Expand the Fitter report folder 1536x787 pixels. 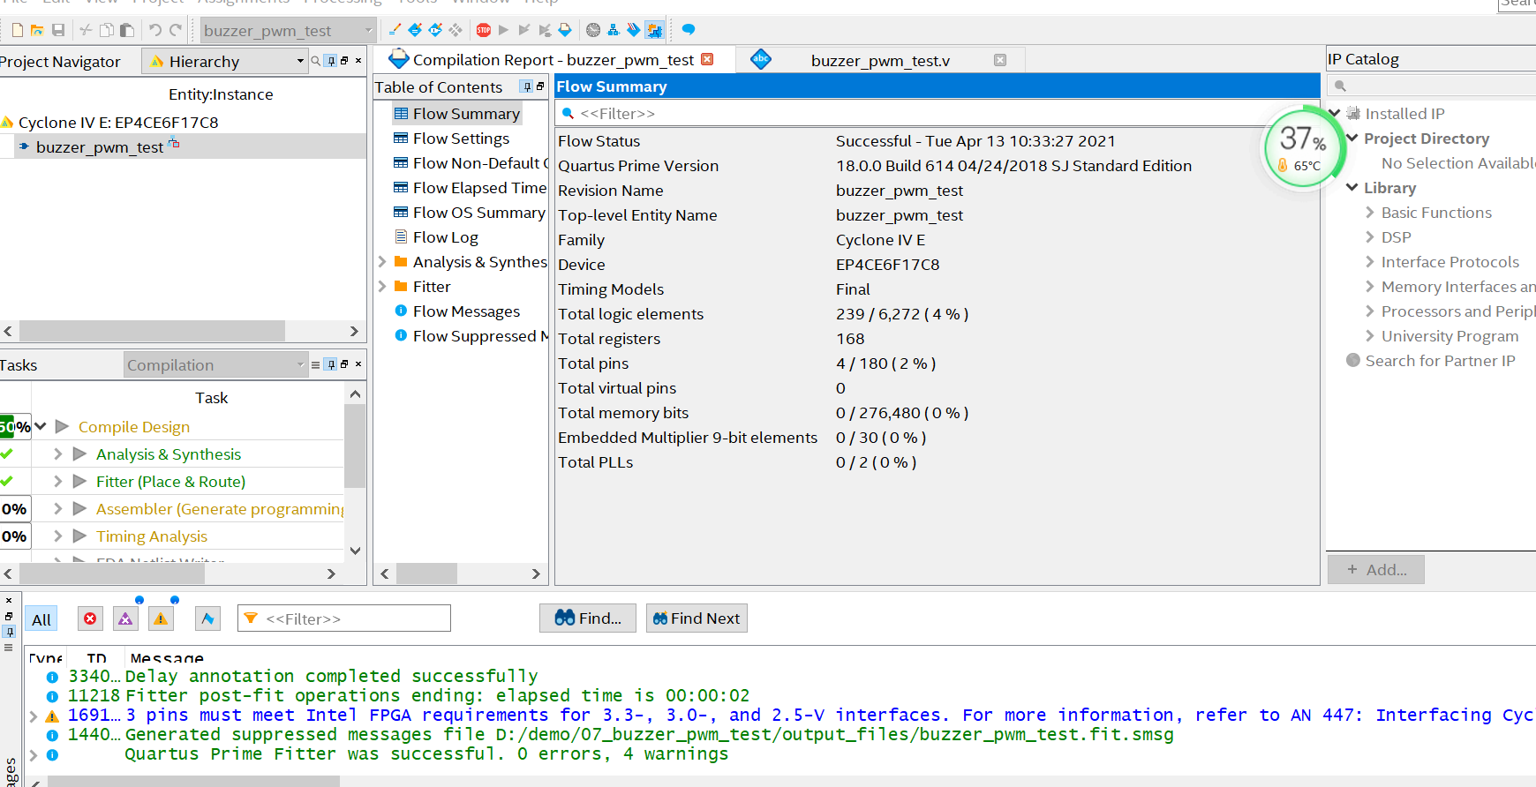[382, 287]
